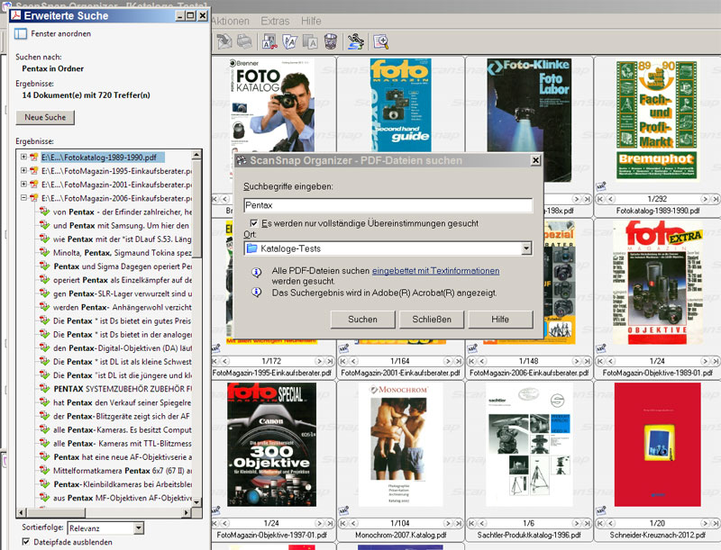
Task: Click the Suchen button
Action: tap(362, 320)
